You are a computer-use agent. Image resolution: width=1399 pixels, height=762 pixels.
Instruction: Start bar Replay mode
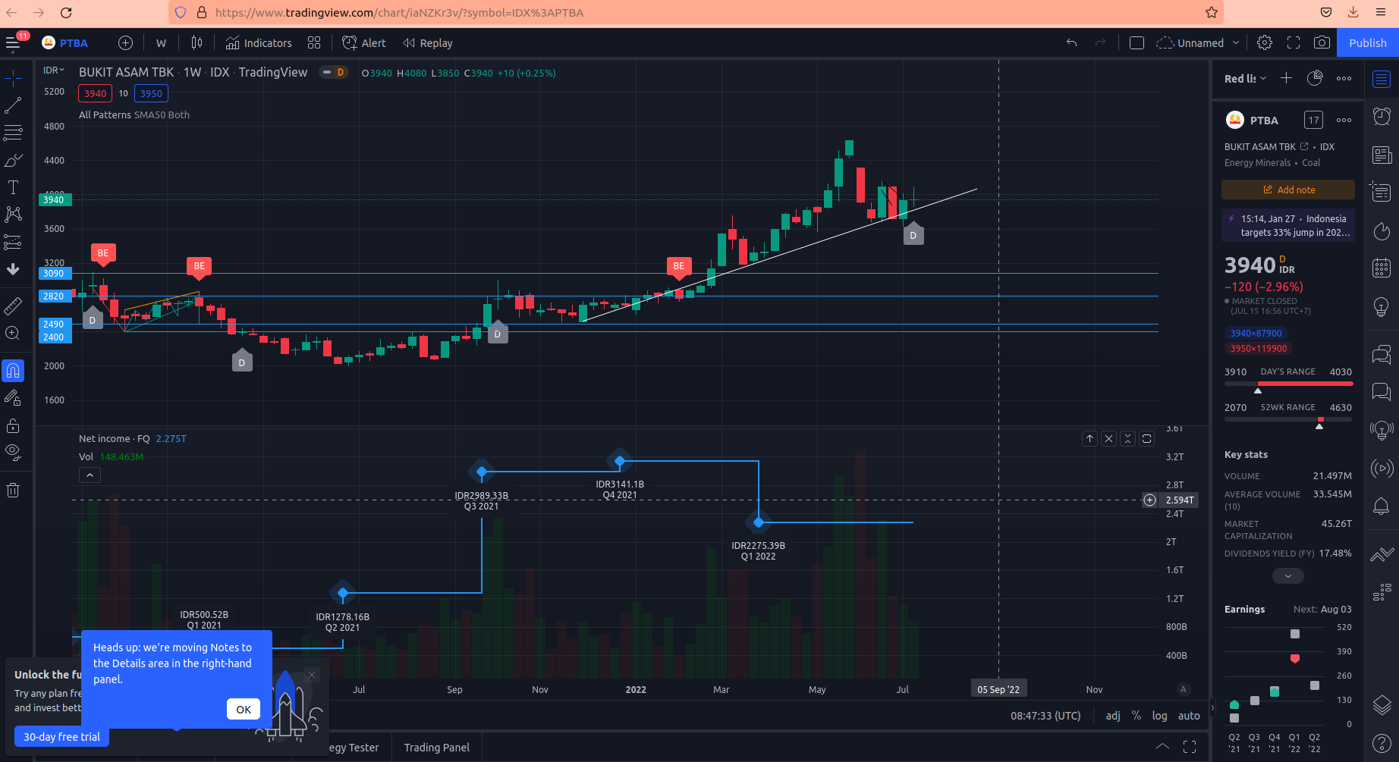pyautogui.click(x=428, y=43)
